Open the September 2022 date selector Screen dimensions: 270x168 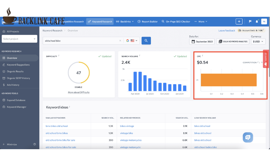click(202, 41)
